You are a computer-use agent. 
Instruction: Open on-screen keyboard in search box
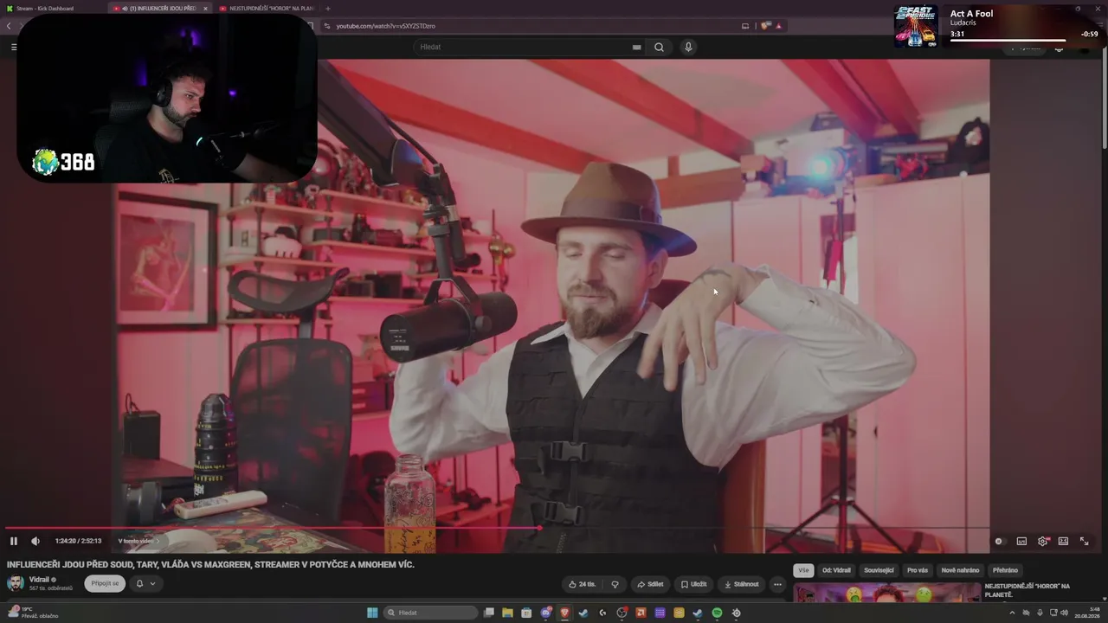click(x=637, y=47)
